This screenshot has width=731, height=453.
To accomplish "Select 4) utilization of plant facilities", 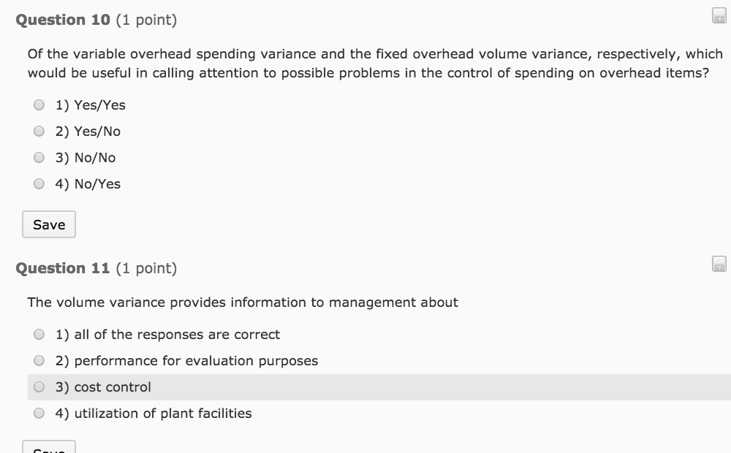I will (39, 413).
